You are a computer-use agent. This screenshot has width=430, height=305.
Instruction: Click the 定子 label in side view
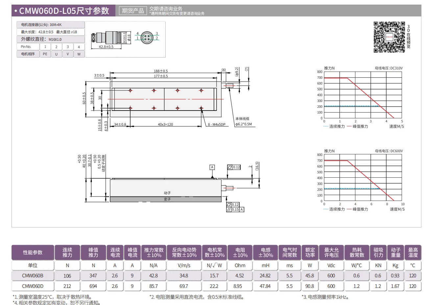click(167, 199)
